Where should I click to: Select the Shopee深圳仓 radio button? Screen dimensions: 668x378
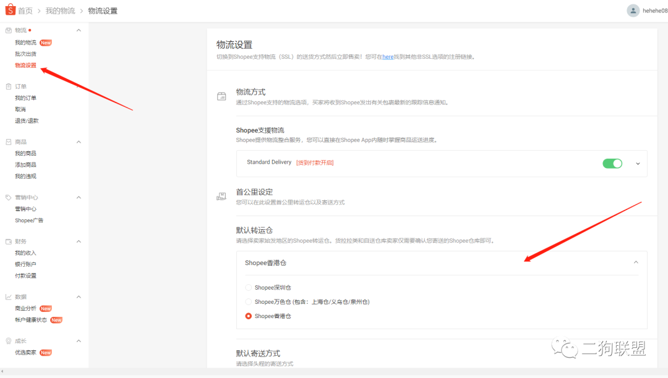[x=248, y=287]
